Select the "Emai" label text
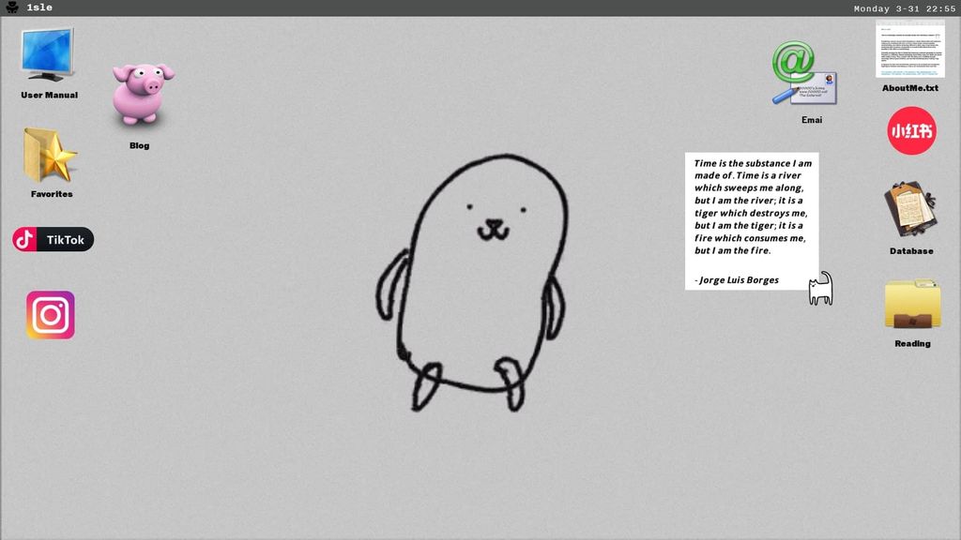The height and width of the screenshot is (540, 961). pos(812,120)
